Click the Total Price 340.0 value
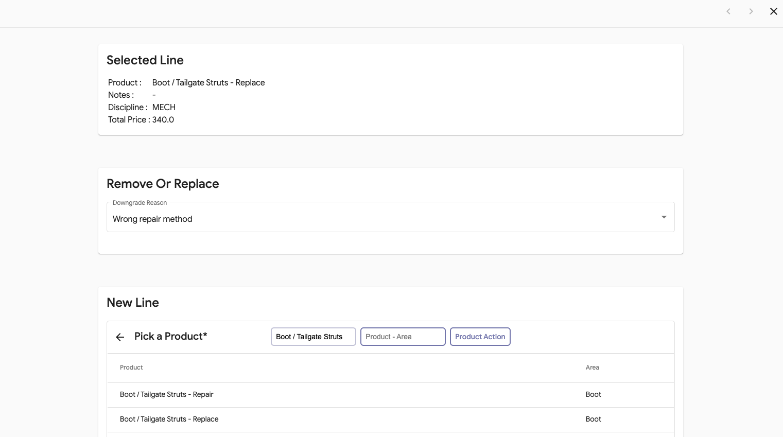The height and width of the screenshot is (437, 783). click(163, 120)
